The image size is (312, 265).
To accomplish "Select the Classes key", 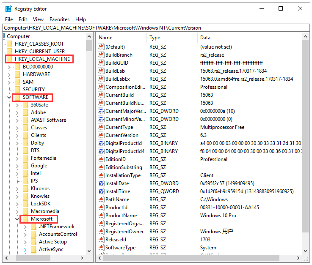I will (39, 128).
